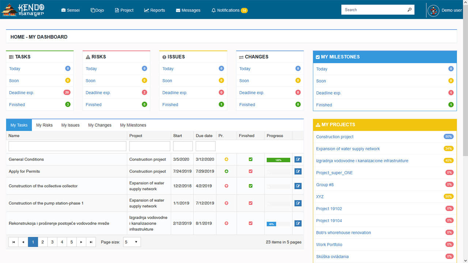Toggle Finished checkbox for Rekonstrukcija task
This screenshot has width=468, height=263.
(250, 223)
